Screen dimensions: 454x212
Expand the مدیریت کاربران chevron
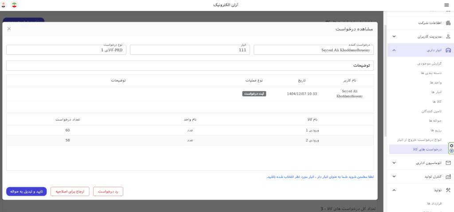pos(394,37)
